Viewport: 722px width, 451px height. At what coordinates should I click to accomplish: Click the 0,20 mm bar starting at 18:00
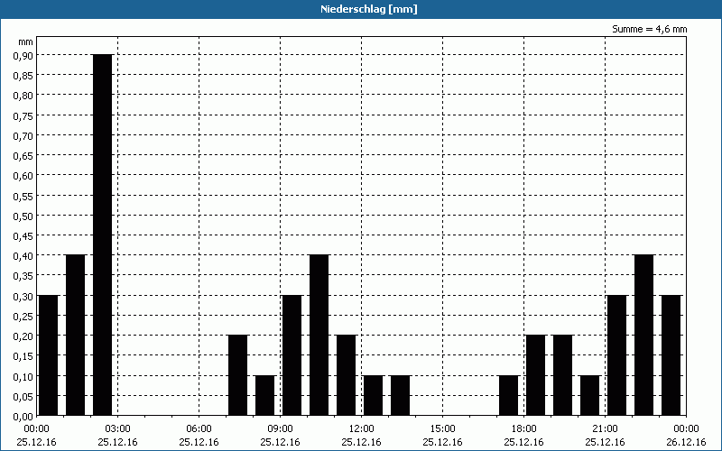pos(535,375)
